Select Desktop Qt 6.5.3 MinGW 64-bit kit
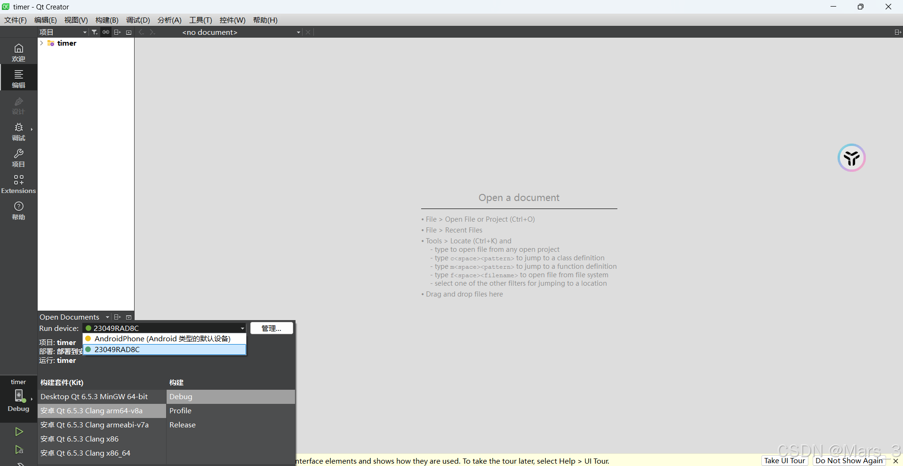903x466 pixels. [x=102, y=397]
